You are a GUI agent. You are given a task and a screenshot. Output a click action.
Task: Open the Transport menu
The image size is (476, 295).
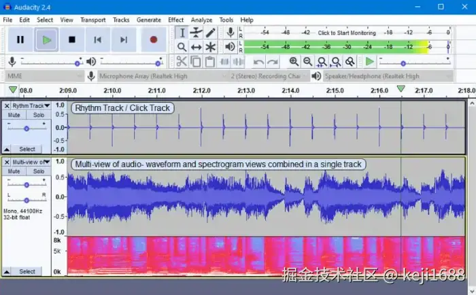(x=93, y=20)
